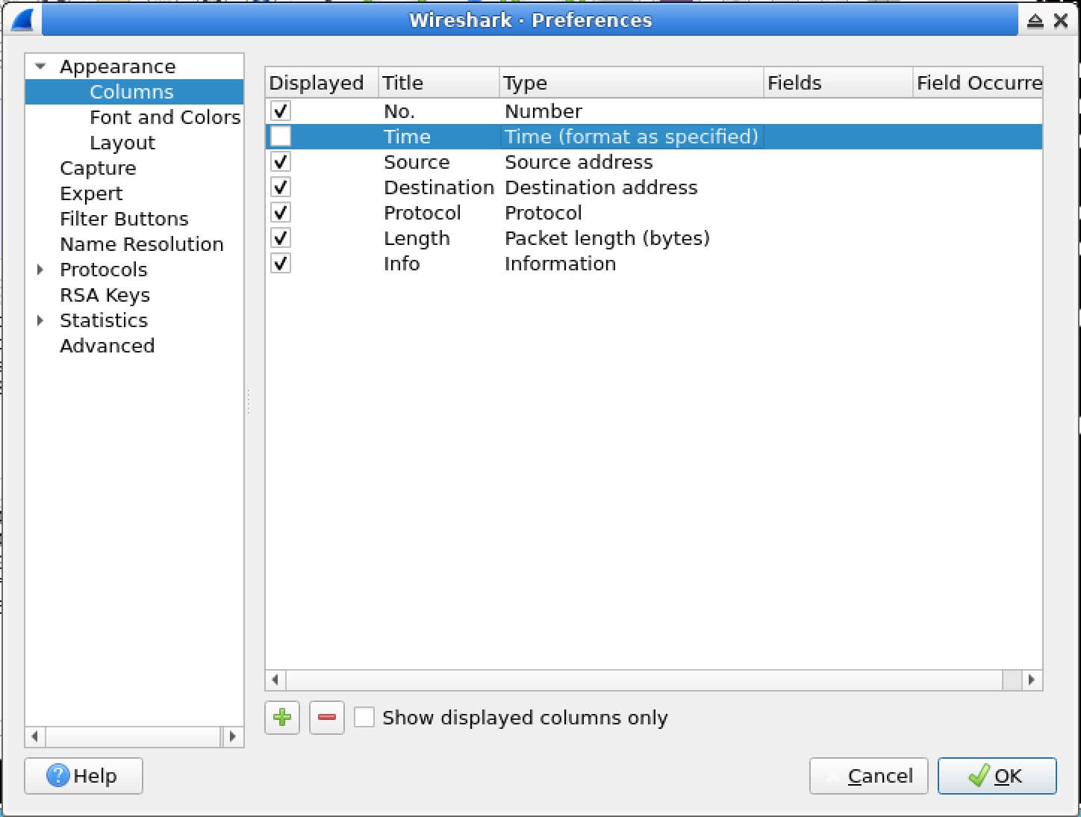Click the shade window arrow icon in title bar
The height and width of the screenshot is (817, 1081).
pyautogui.click(x=1035, y=21)
